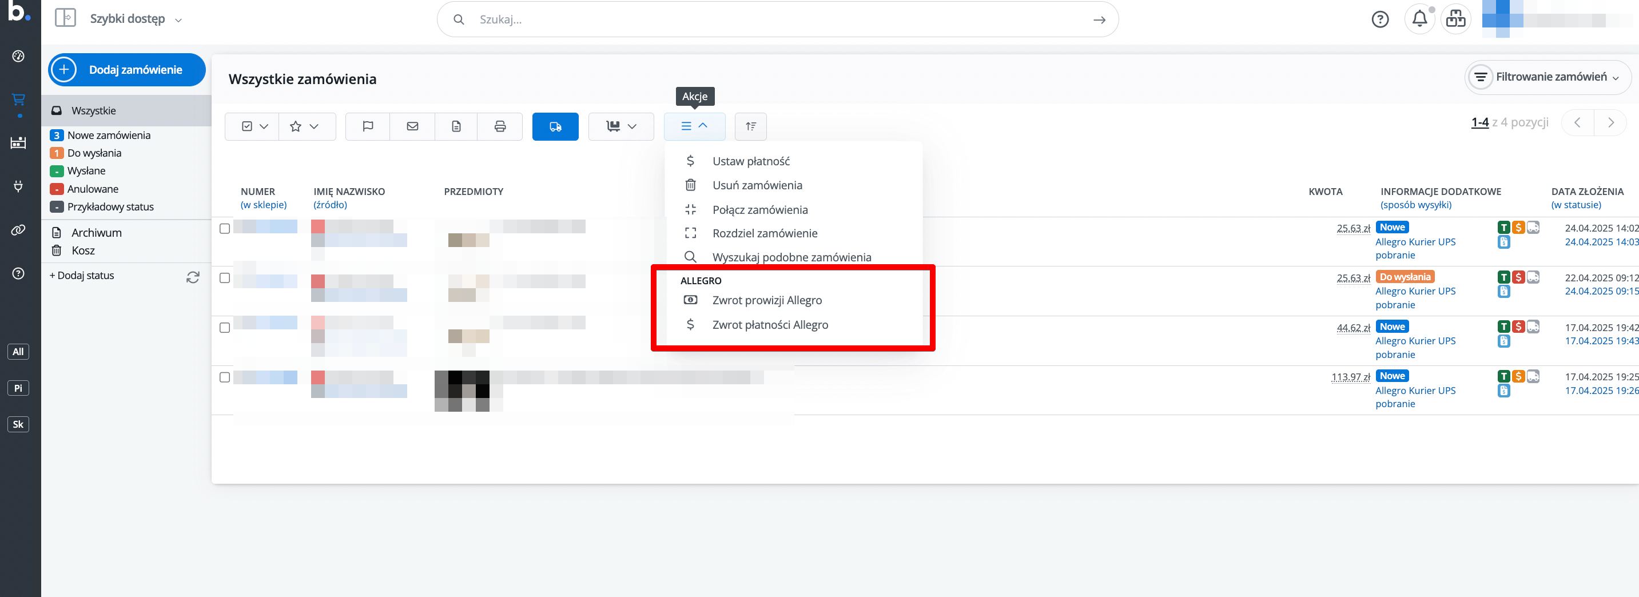The image size is (1639, 597).
Task: Refresh statuses with the circular arrows icon
Action: point(193,277)
